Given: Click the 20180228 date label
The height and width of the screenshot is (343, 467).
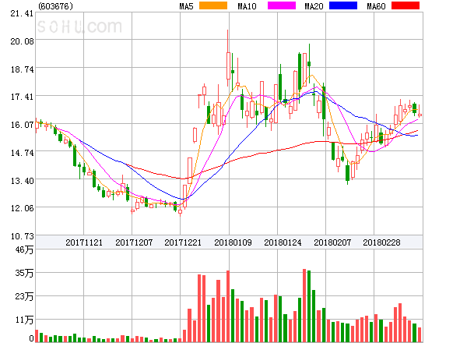Looking at the screenshot, I should [381, 242].
